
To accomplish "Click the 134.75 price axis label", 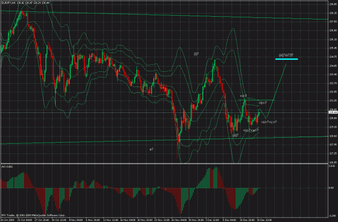I will [332, 57].
